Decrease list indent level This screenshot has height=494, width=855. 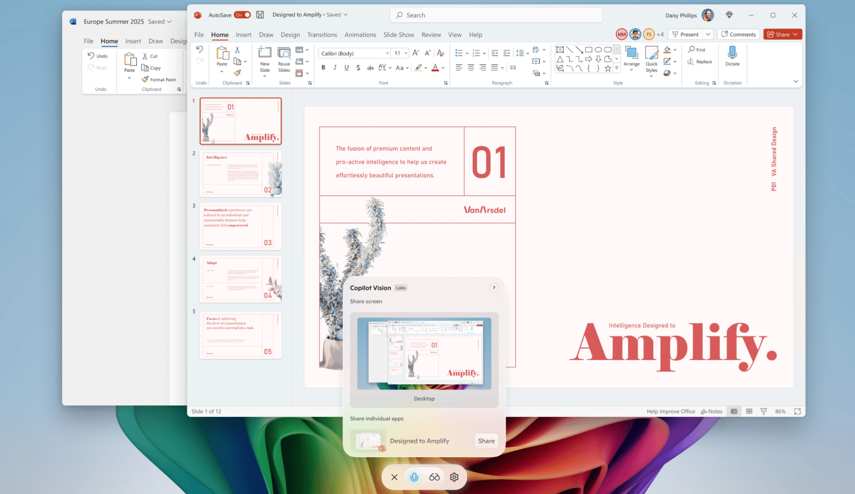point(494,53)
